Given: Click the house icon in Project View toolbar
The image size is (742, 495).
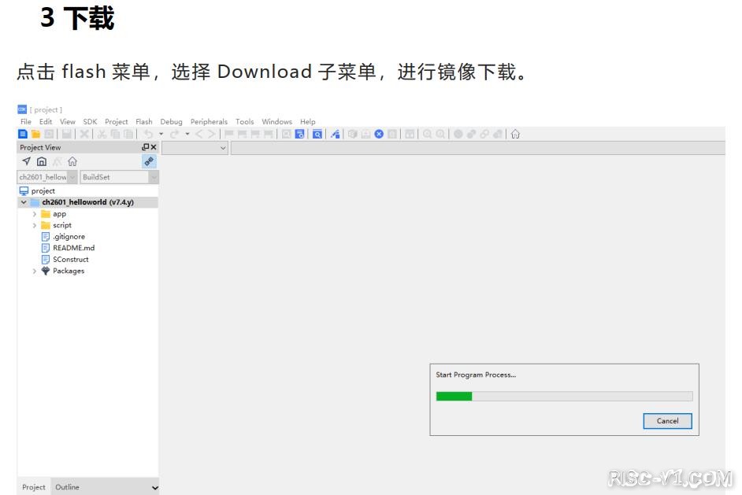Looking at the screenshot, I should point(42,161).
